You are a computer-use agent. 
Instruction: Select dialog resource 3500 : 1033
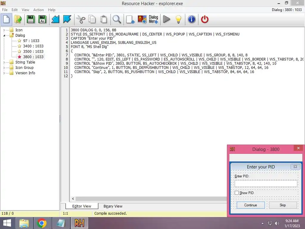point(33,51)
